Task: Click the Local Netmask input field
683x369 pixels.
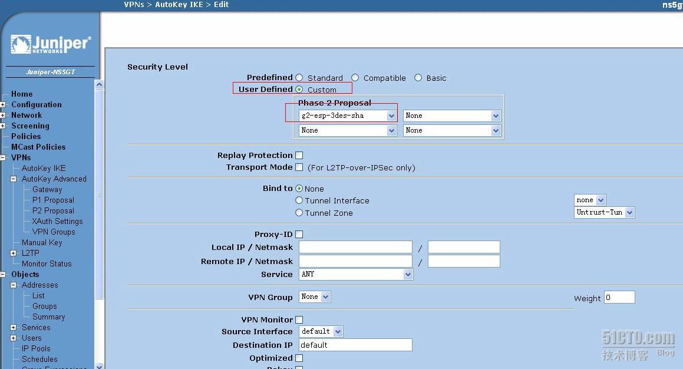Action: point(464,248)
